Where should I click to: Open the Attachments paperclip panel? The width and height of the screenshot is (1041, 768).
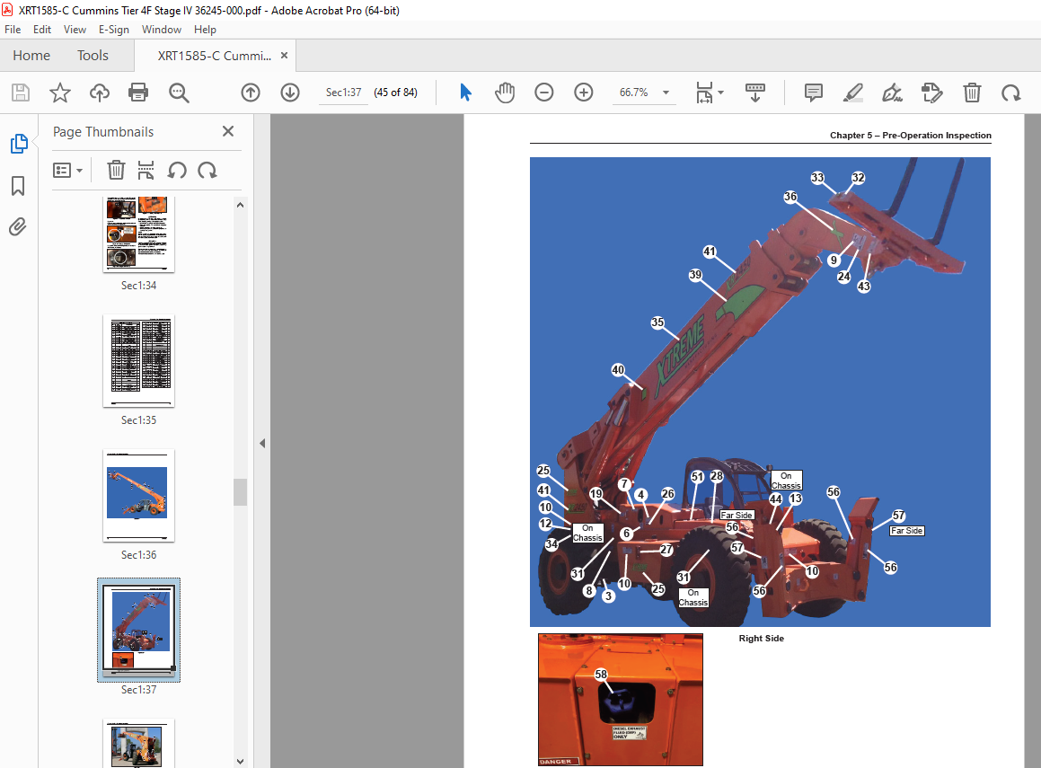[18, 227]
